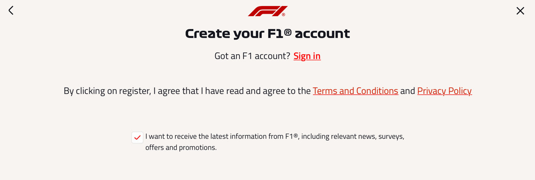Screen dimensions: 535x180
Task: Open the Terms and Conditions link
Action: click(355, 91)
